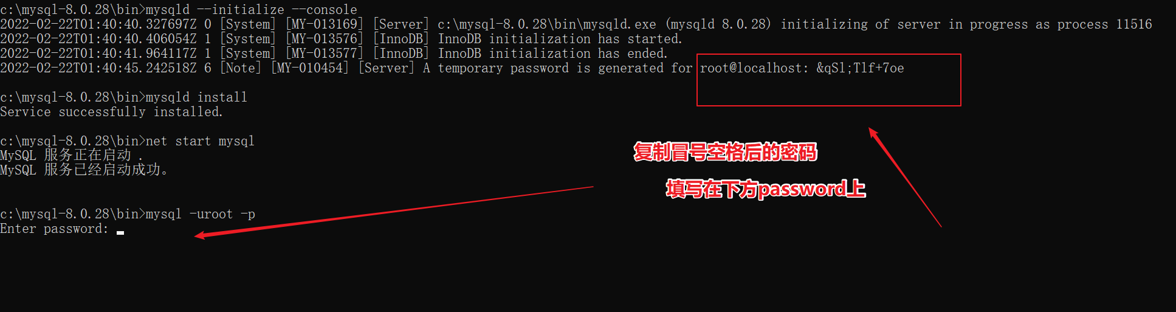Click 'Service successfully installed.' message

[112, 112]
